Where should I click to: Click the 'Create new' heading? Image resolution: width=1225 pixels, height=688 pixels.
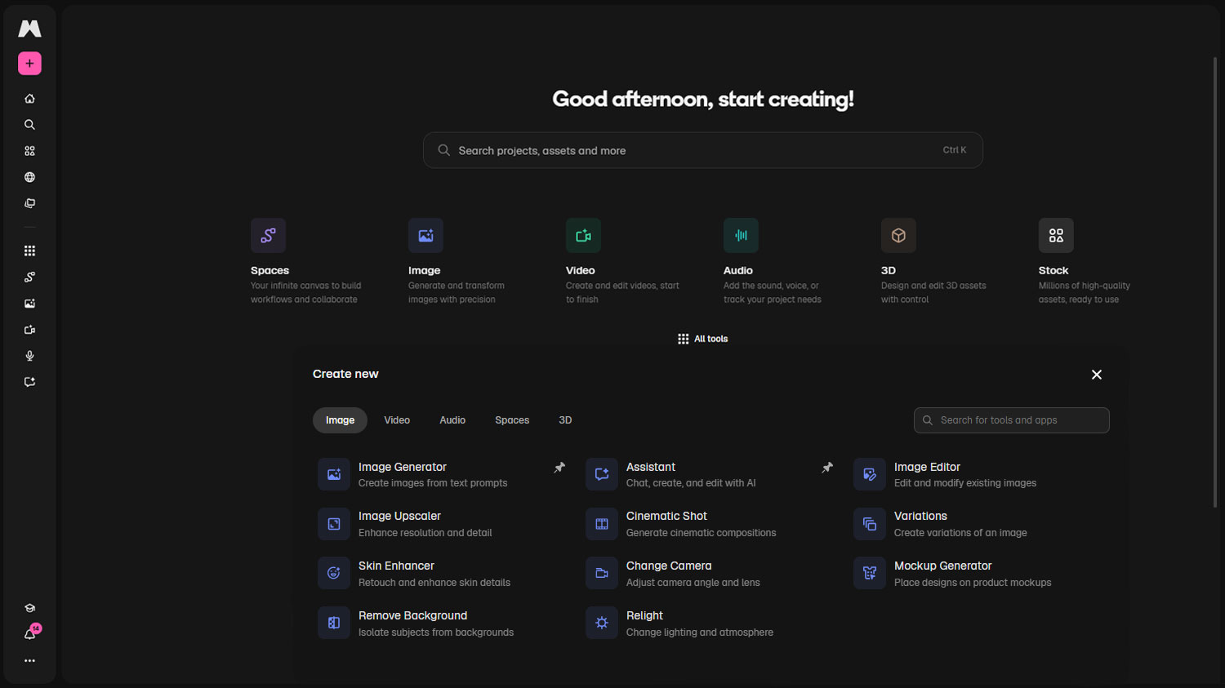pos(345,374)
